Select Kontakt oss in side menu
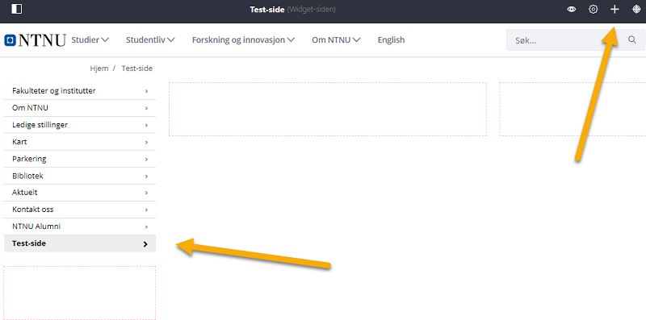Screen dimensions: 646x320 click(x=80, y=210)
